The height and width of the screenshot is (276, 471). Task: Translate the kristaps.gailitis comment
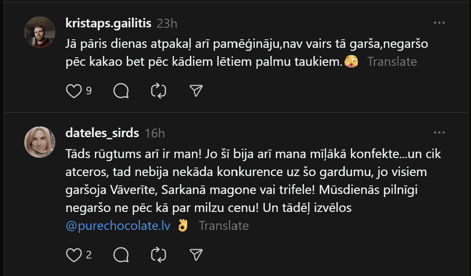click(392, 62)
